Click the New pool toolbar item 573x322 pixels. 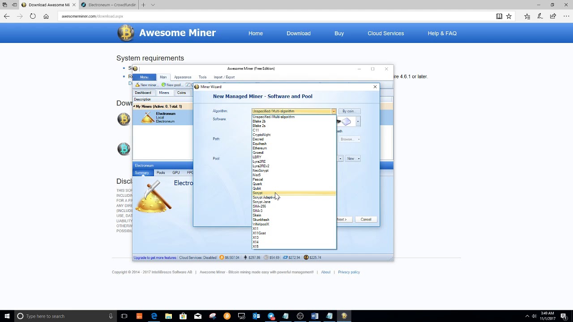[x=172, y=85]
